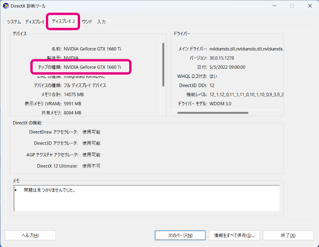Close the DirectX 診断ツール window

pyautogui.click(x=310, y=6)
